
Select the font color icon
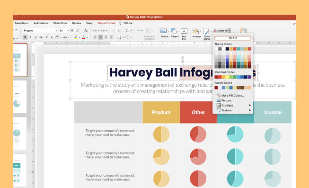pos(84,37)
